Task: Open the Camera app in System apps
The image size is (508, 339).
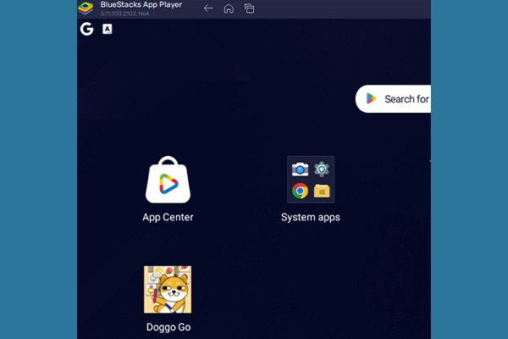Action: (300, 169)
